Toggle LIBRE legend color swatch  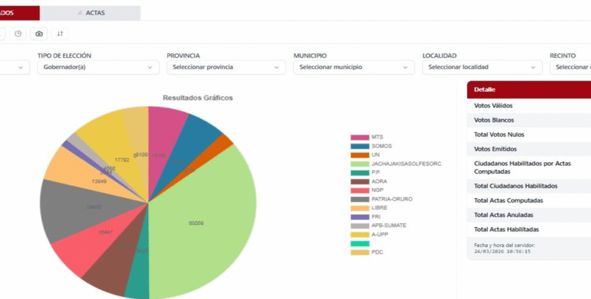point(360,208)
